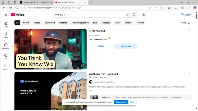
Task: Select the Recently uploaded filter chip
Action: click(x=80, y=23)
